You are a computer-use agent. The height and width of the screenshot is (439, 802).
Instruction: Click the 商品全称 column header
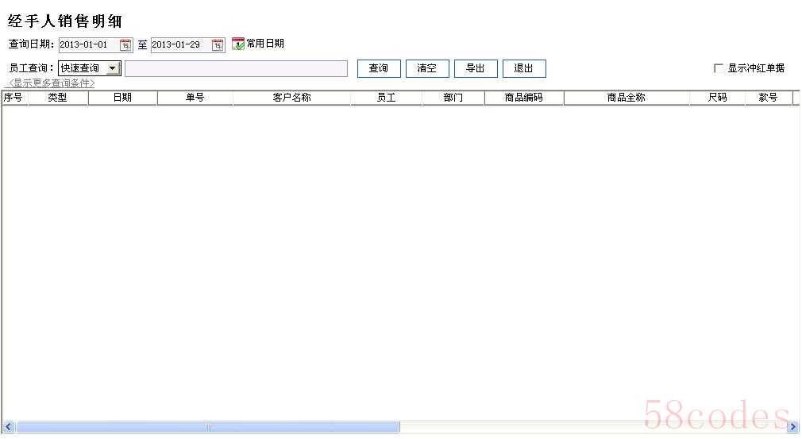626,98
